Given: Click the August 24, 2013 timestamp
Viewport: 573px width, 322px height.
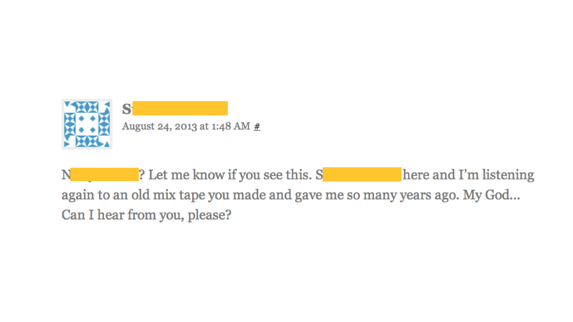Looking at the screenshot, I should (186, 127).
